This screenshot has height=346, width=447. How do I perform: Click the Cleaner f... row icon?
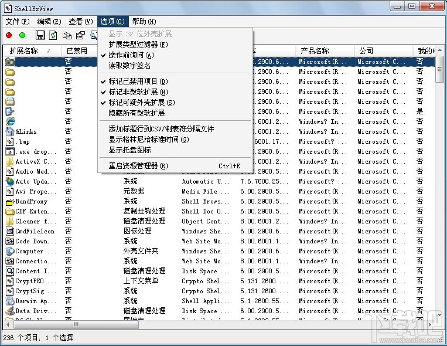(x=10, y=221)
